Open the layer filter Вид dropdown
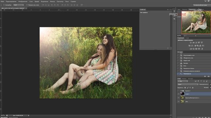 (x=183, y=81)
